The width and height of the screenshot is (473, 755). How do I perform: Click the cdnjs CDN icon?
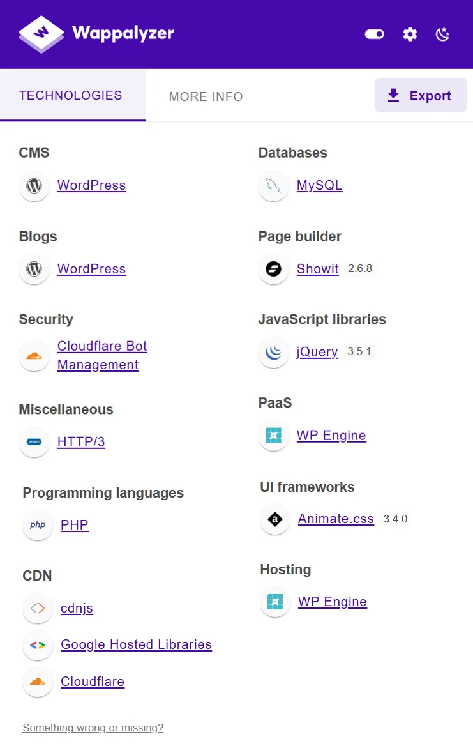click(x=37, y=608)
